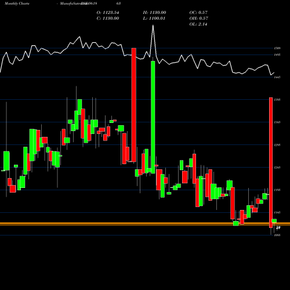This screenshot has height=290, width=290.
Task: Click the 'OC: 0.57' reading
Action: (198, 13)
